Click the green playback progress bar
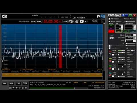The height and width of the screenshot is (103, 137). click(59, 88)
